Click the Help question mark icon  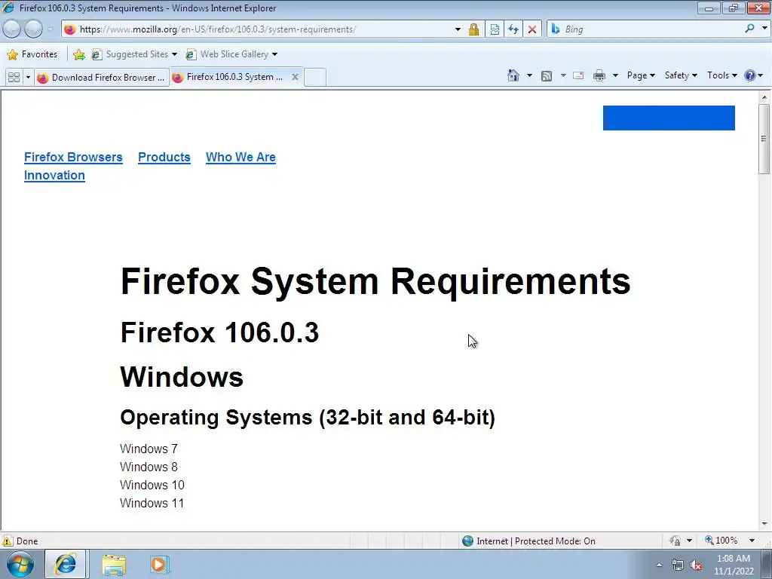coord(750,75)
